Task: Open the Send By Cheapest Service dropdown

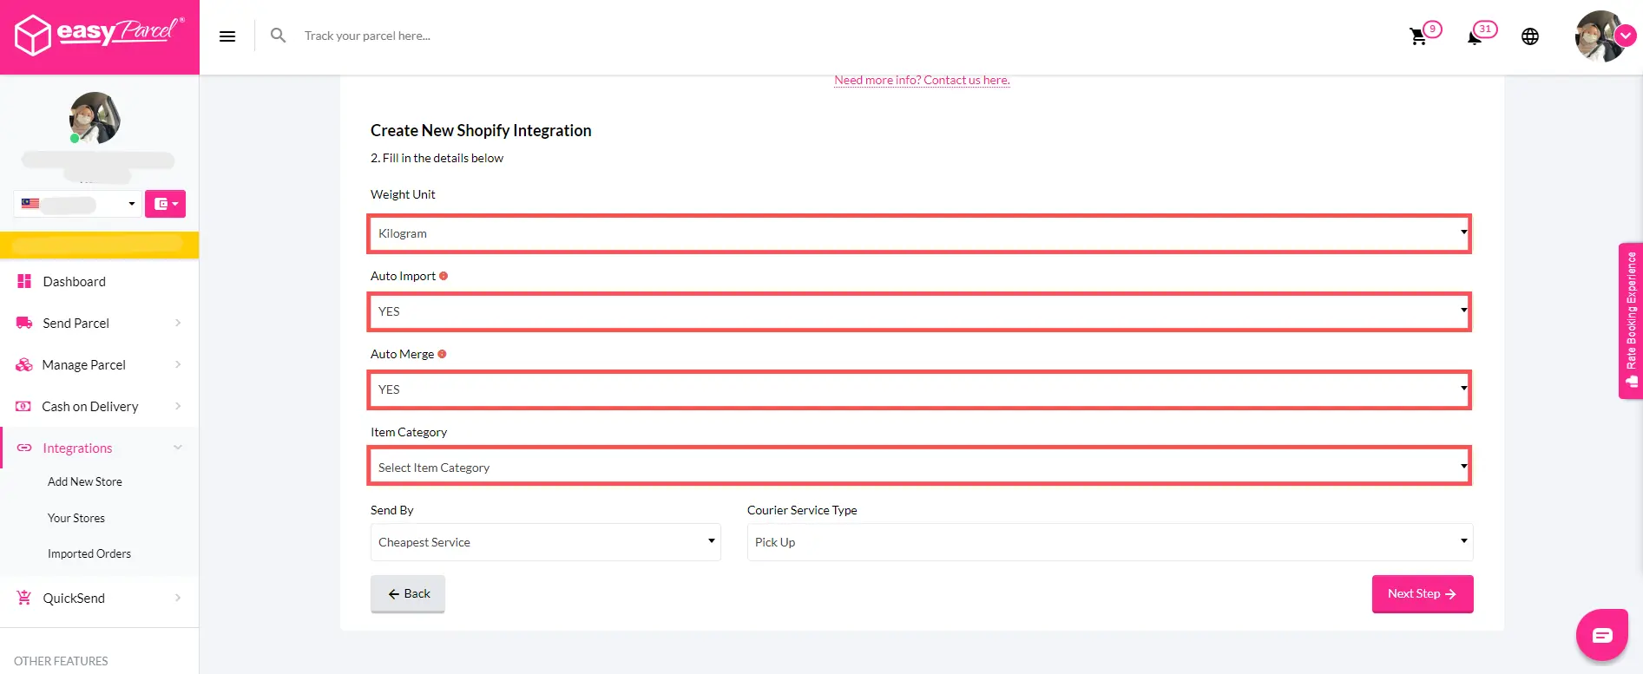Action: [x=545, y=542]
